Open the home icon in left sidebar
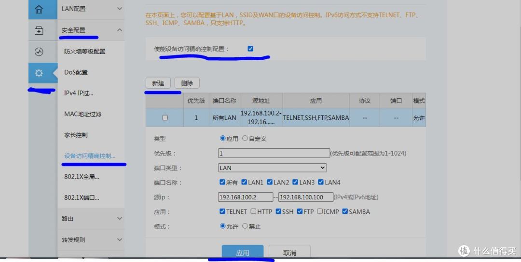This screenshot has width=521, height=262. pyautogui.click(x=39, y=9)
